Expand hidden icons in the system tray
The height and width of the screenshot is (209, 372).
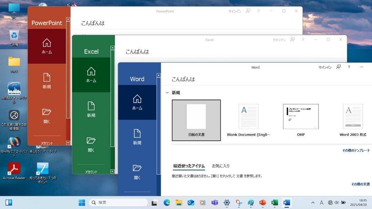[313, 202]
